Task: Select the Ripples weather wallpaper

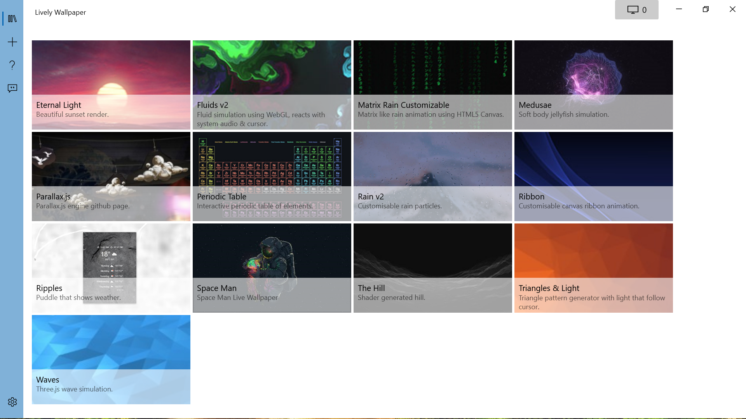Action: point(111,268)
